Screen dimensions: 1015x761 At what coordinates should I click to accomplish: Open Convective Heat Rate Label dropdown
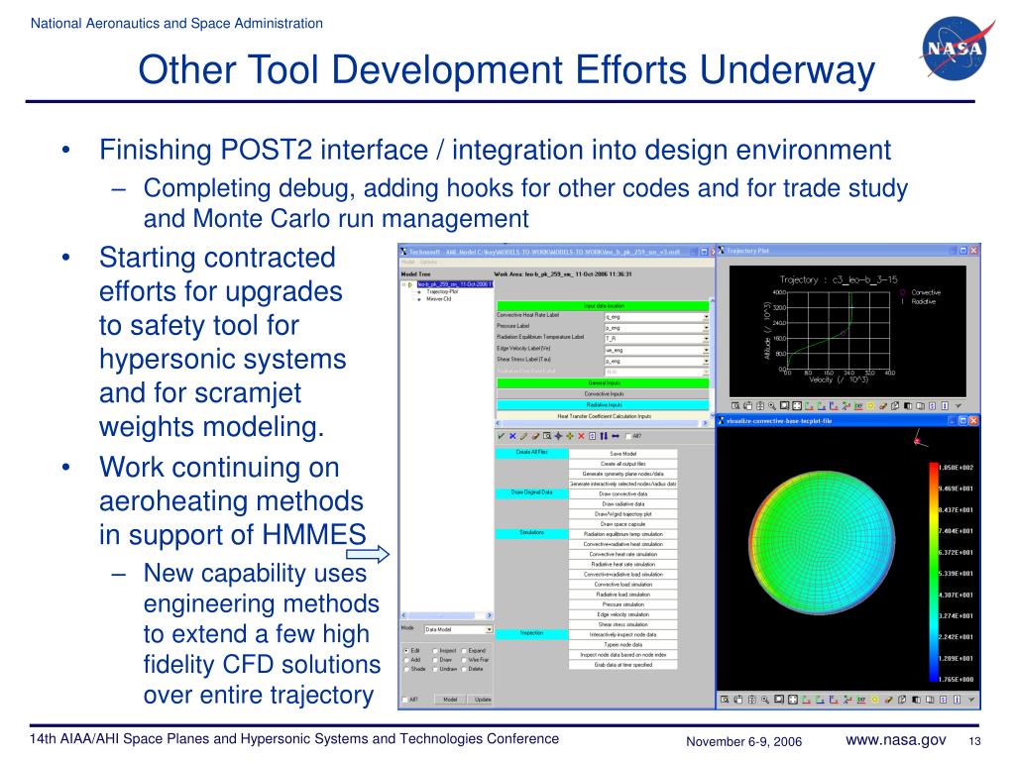tap(656, 316)
